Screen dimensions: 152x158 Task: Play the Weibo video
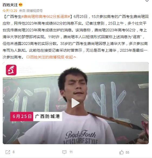75,103
